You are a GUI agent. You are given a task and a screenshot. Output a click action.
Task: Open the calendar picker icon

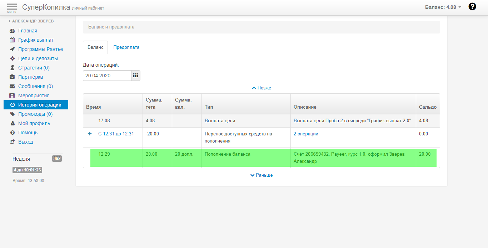pos(136,76)
